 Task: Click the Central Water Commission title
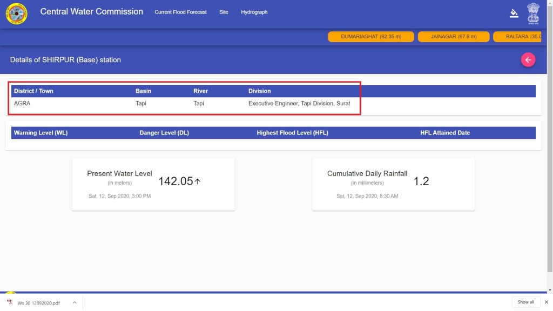pyautogui.click(x=92, y=11)
